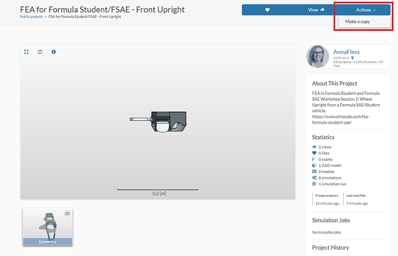Click the eye icon beside views count
The width and height of the screenshot is (398, 256).
[x=314, y=148]
